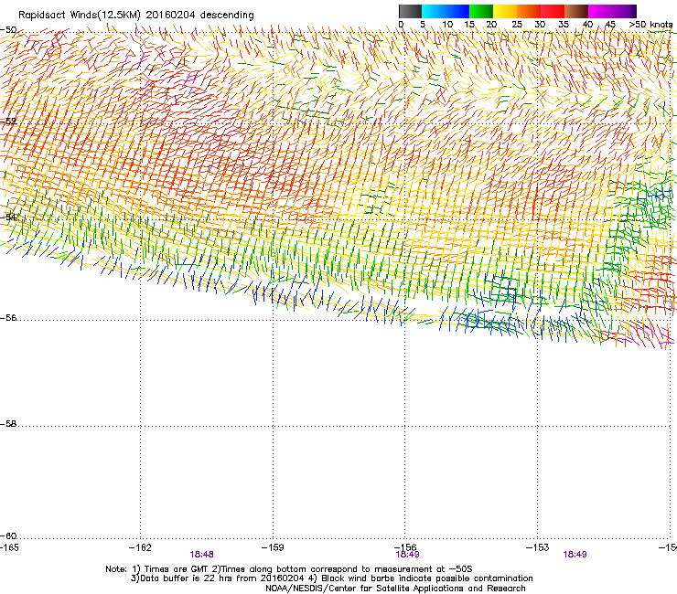Click the 18:49 time label right of -153
The image size is (677, 594).
(x=575, y=555)
